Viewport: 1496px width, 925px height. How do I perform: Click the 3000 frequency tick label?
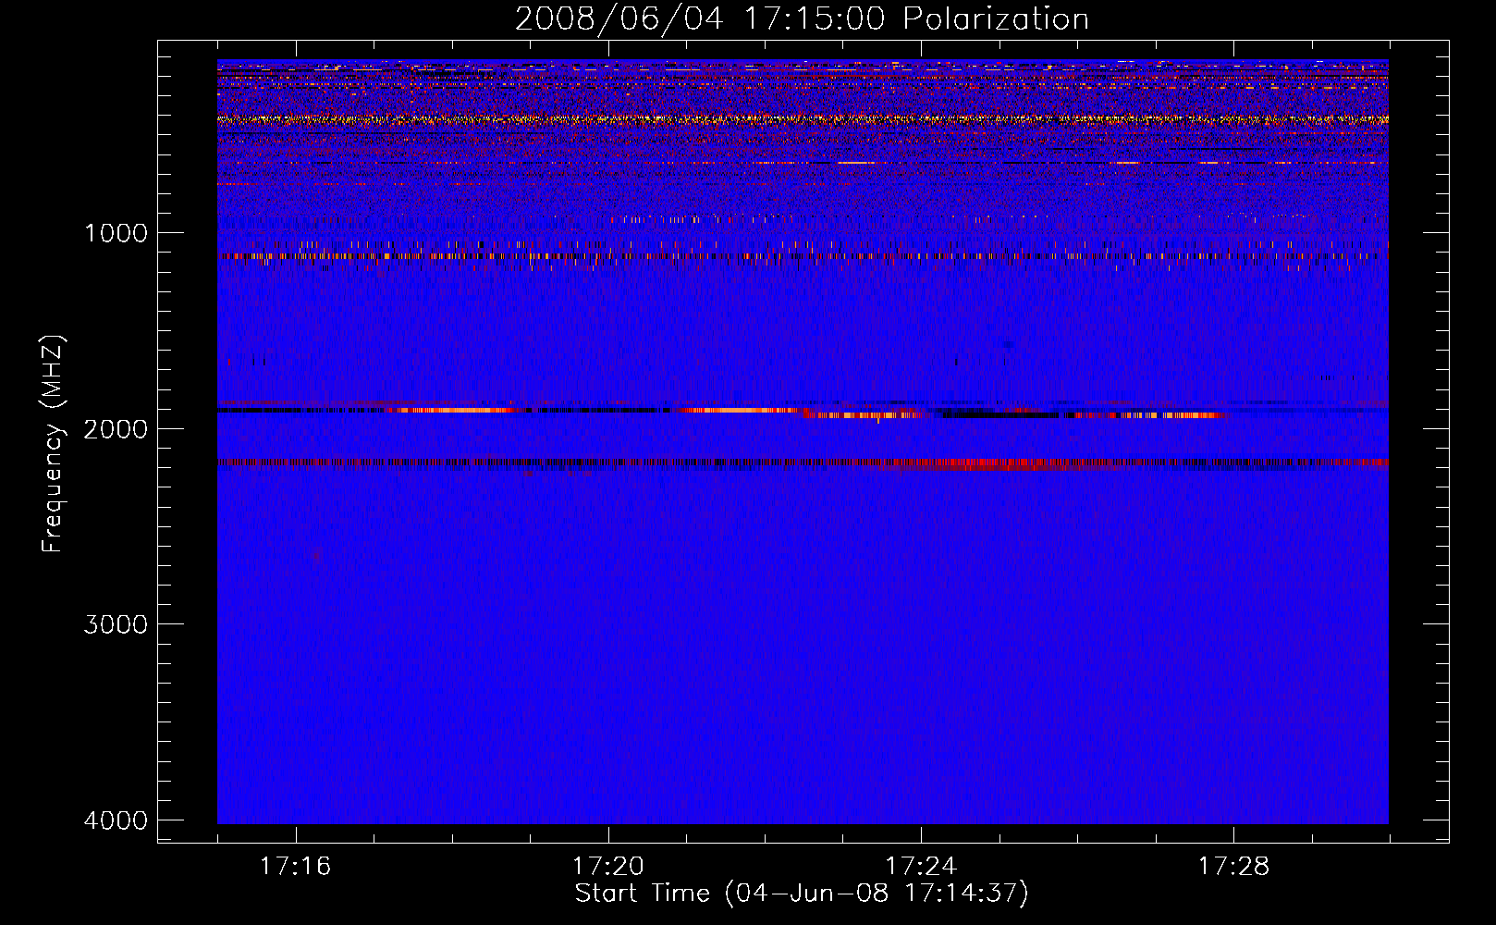[x=116, y=624]
